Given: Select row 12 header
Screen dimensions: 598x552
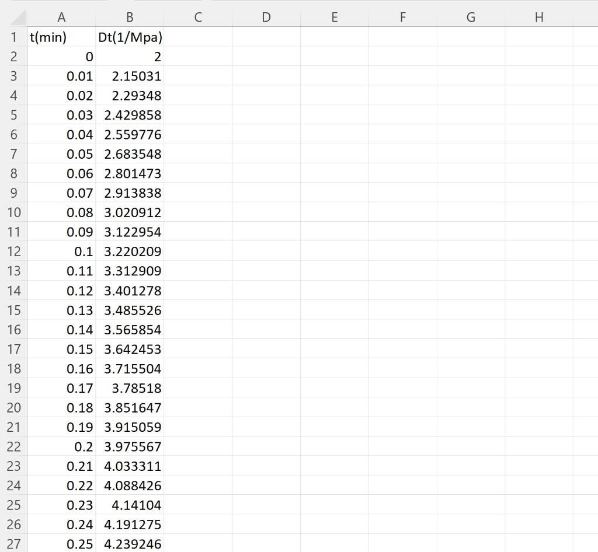Looking at the screenshot, I should pos(13,251).
